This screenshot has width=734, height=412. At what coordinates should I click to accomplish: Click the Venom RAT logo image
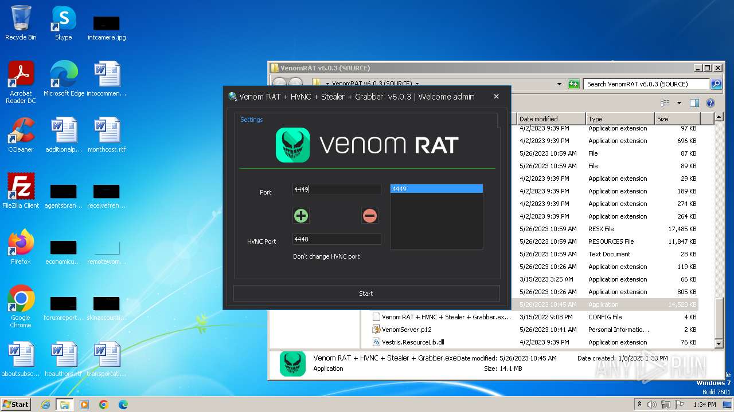point(367,145)
